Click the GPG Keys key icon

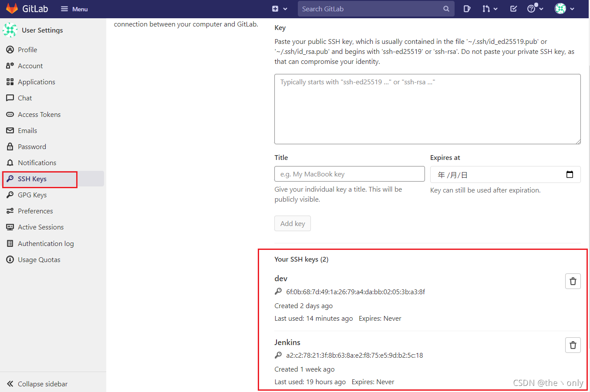pos(10,195)
